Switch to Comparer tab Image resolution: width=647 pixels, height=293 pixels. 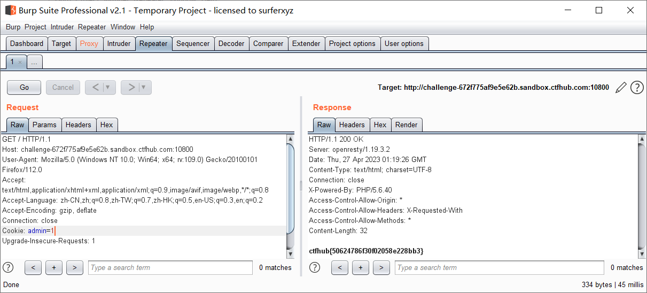click(x=268, y=44)
